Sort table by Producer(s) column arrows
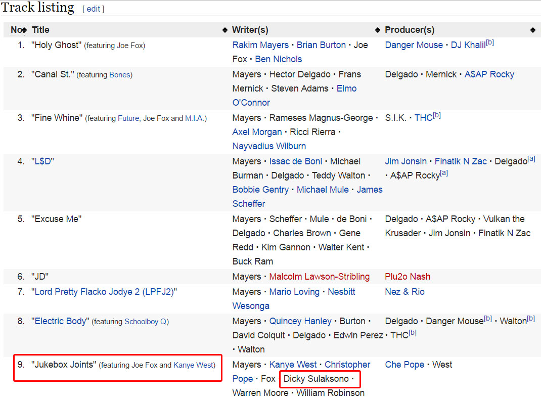 tap(533, 30)
